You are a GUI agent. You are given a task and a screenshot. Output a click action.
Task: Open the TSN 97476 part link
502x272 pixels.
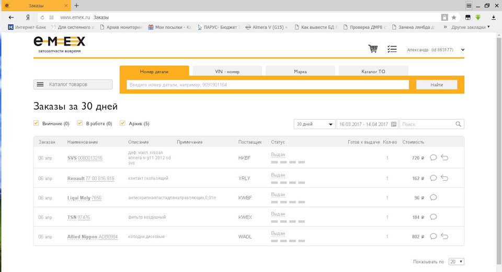pos(78,217)
